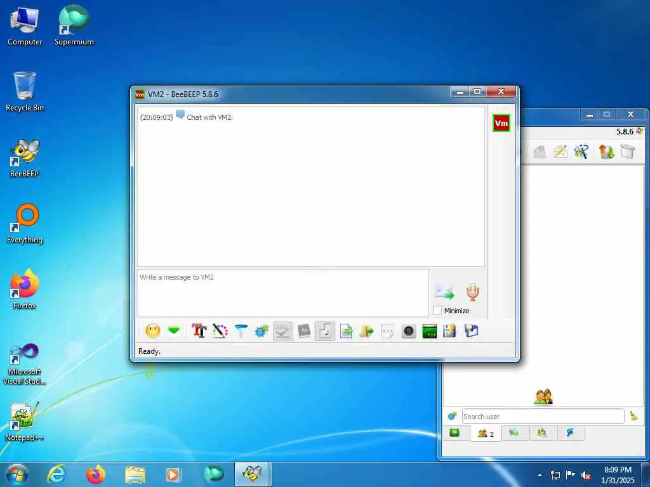Click the 'Ready.' status bar text
The image size is (650, 487).
[x=149, y=351]
